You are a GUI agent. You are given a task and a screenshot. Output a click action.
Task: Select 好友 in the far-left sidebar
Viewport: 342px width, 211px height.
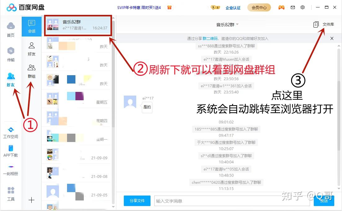coord(11,80)
